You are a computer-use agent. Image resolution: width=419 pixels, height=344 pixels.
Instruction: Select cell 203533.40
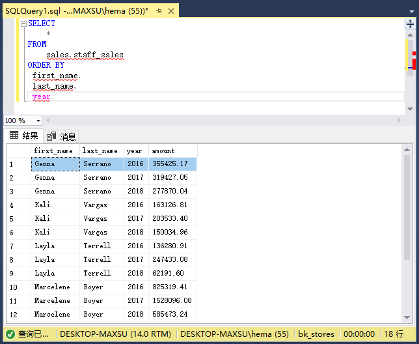click(x=172, y=218)
